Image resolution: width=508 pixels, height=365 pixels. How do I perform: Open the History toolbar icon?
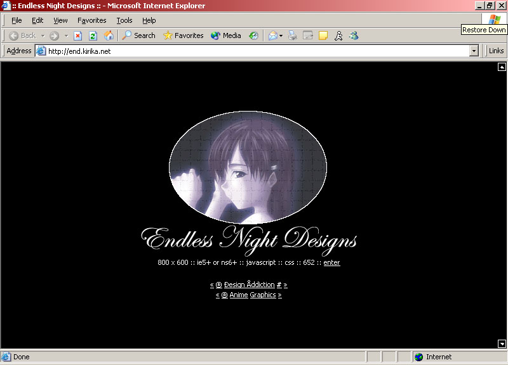(253, 36)
